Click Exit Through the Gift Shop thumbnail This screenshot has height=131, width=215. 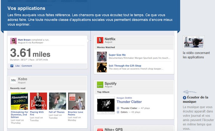coord(102,67)
